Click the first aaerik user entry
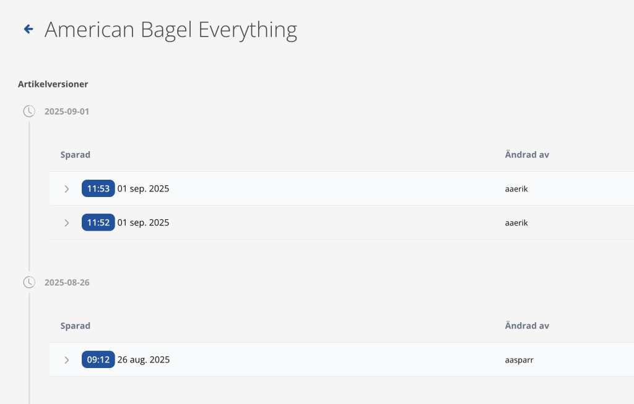Screen dimensions: 634x404 pos(516,188)
